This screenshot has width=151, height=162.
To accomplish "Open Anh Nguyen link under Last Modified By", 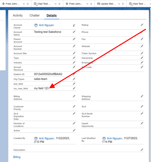I will pos(114,138).
